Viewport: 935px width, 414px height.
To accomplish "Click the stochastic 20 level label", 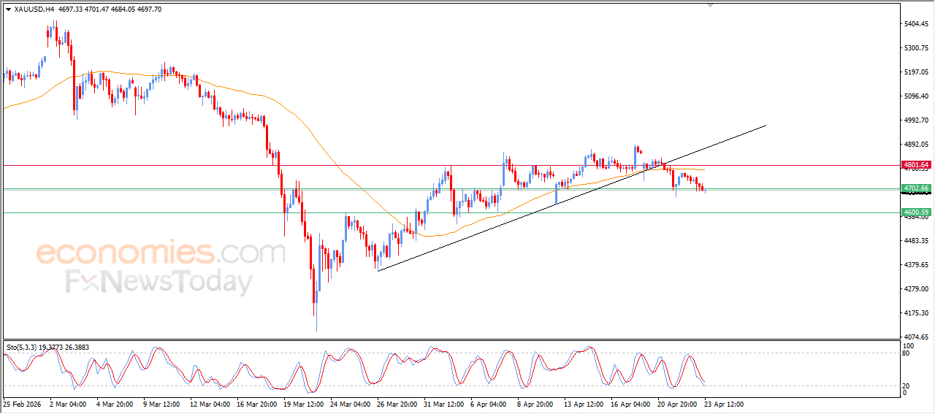I will click(x=907, y=385).
